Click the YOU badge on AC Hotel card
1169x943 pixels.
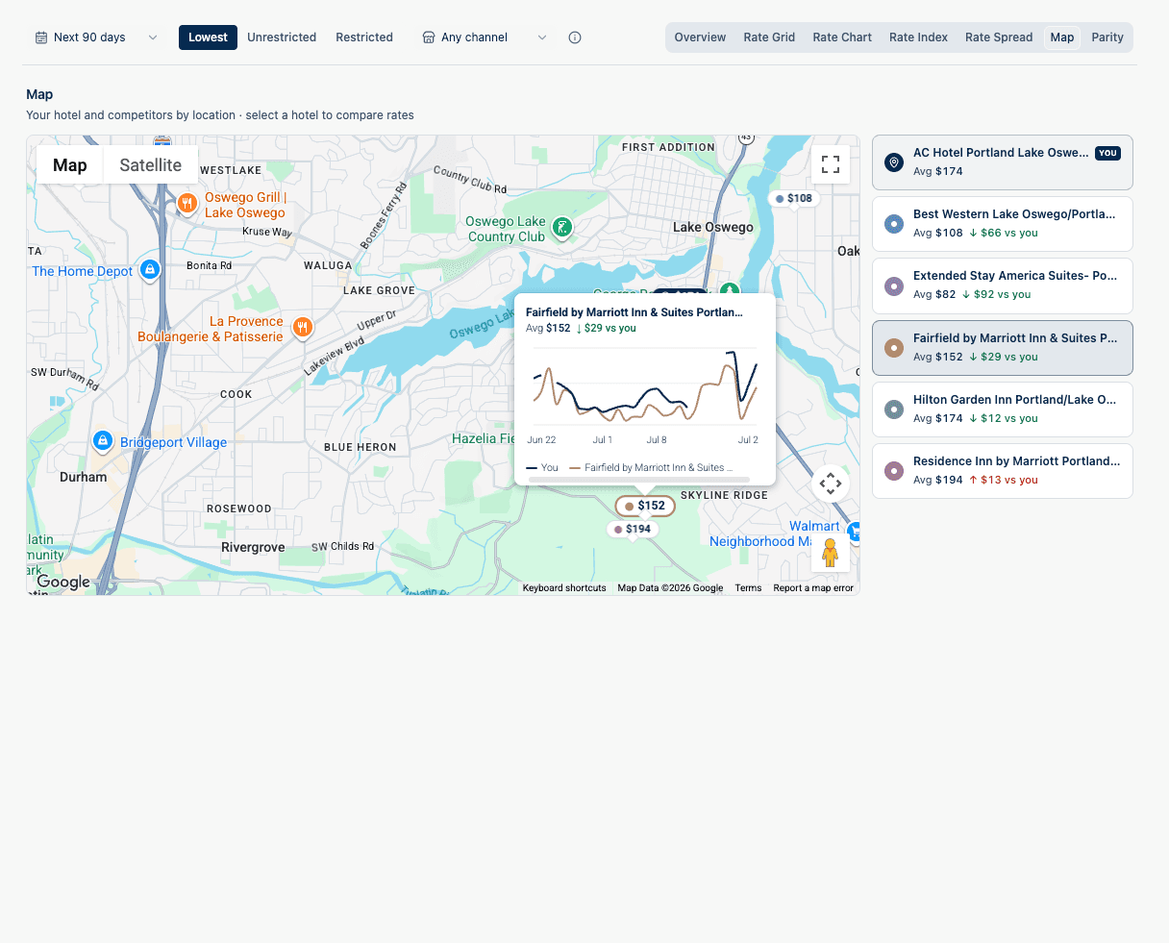pos(1107,153)
